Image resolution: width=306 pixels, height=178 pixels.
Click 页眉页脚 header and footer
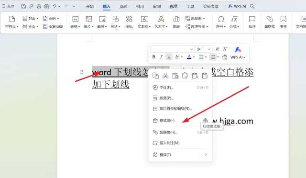(x=53, y=26)
